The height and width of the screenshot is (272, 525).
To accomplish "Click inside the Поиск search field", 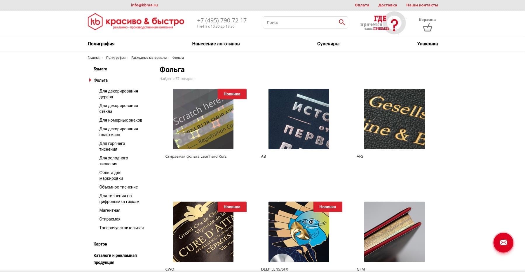I will click(301, 22).
